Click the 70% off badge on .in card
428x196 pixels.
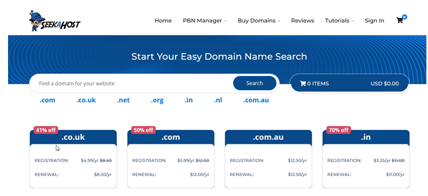coord(338,130)
